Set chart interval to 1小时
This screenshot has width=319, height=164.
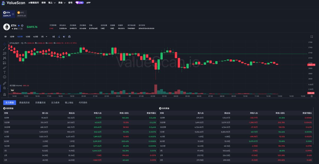point(28,37)
